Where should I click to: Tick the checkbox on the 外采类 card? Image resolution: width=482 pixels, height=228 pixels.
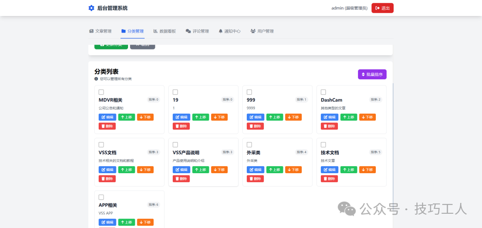click(249, 145)
